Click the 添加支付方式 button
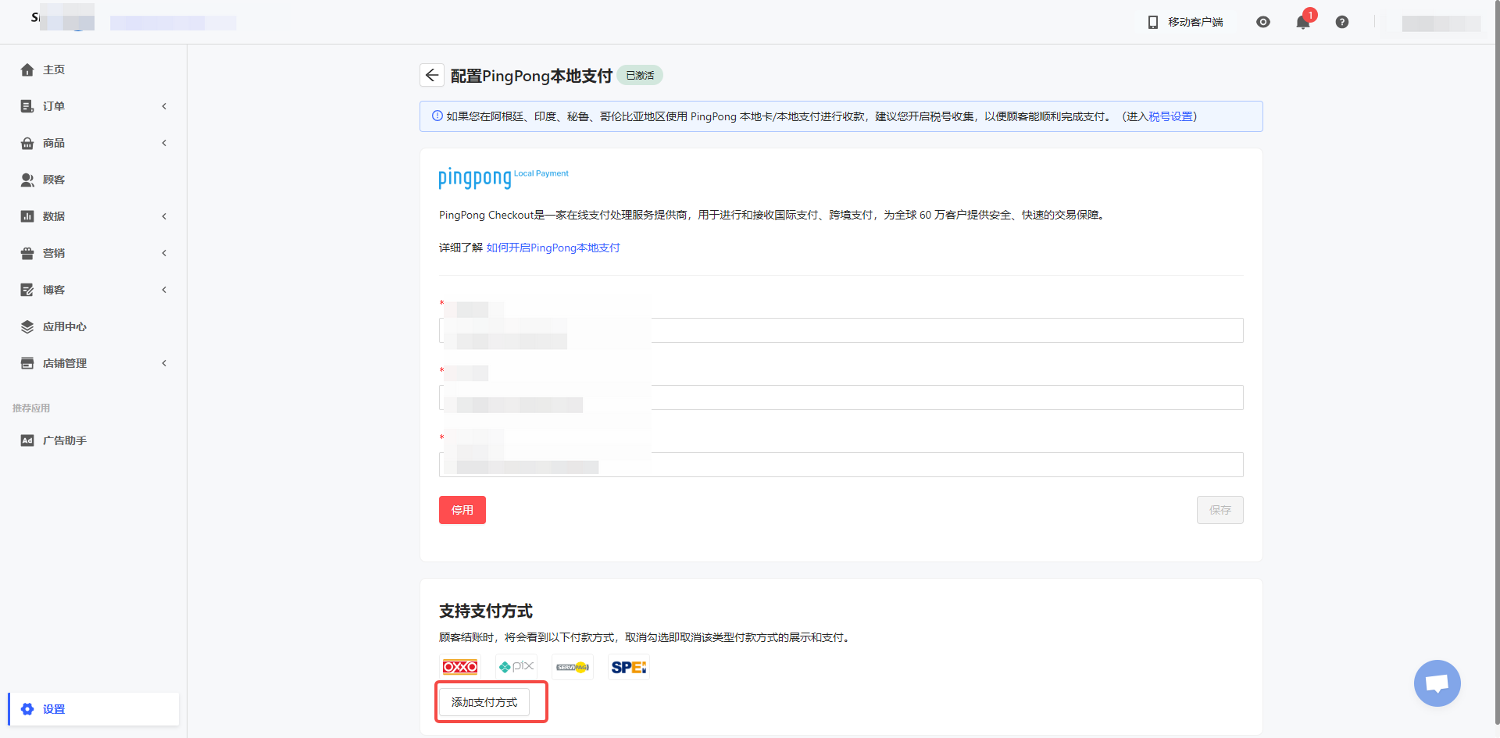Image resolution: width=1500 pixels, height=738 pixels. pyautogui.click(x=484, y=702)
